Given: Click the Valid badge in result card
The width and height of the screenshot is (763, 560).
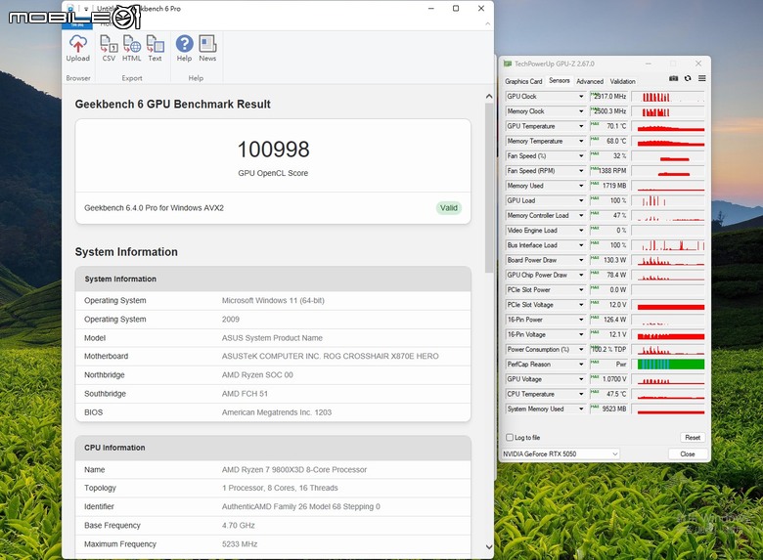Looking at the screenshot, I should coord(448,208).
